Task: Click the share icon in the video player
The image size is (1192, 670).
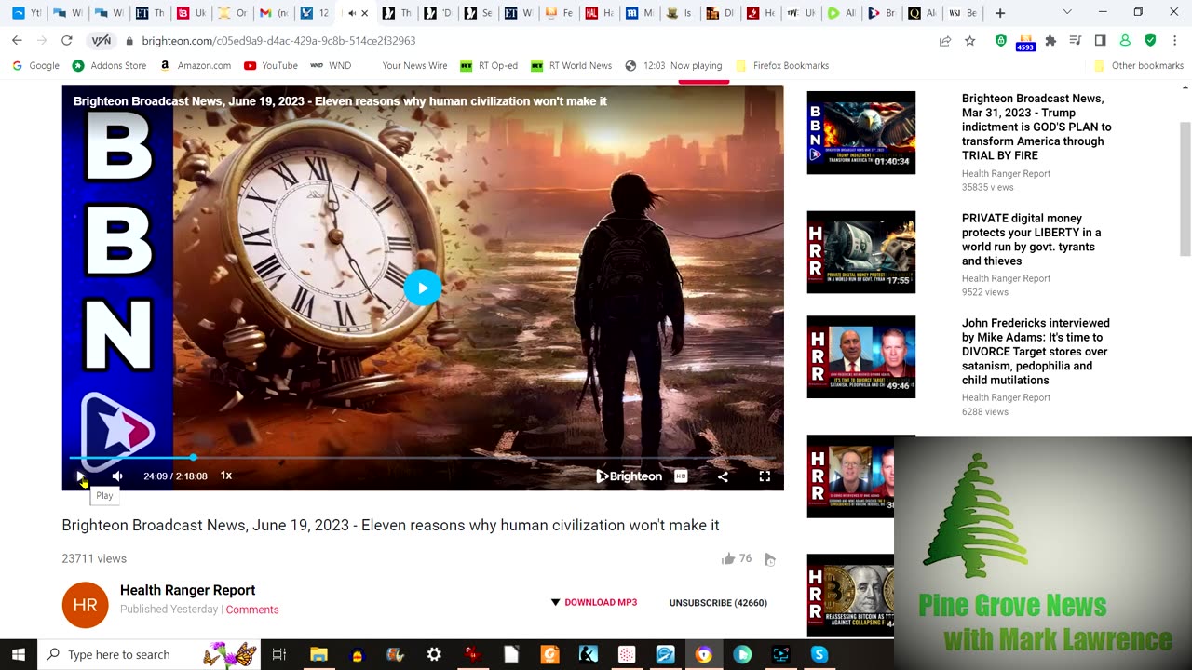Action: (723, 476)
